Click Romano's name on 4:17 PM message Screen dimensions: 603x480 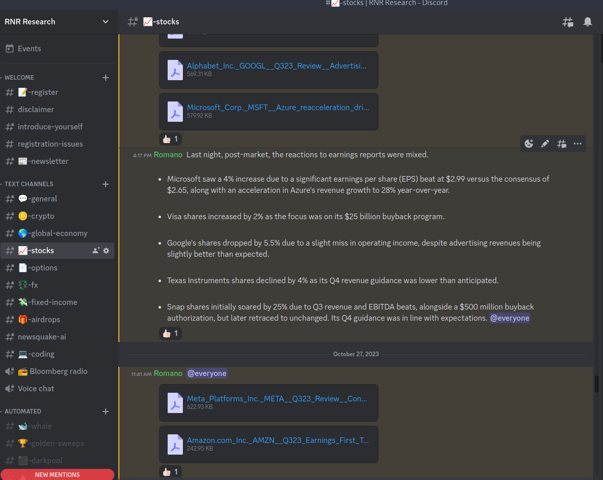click(x=168, y=155)
